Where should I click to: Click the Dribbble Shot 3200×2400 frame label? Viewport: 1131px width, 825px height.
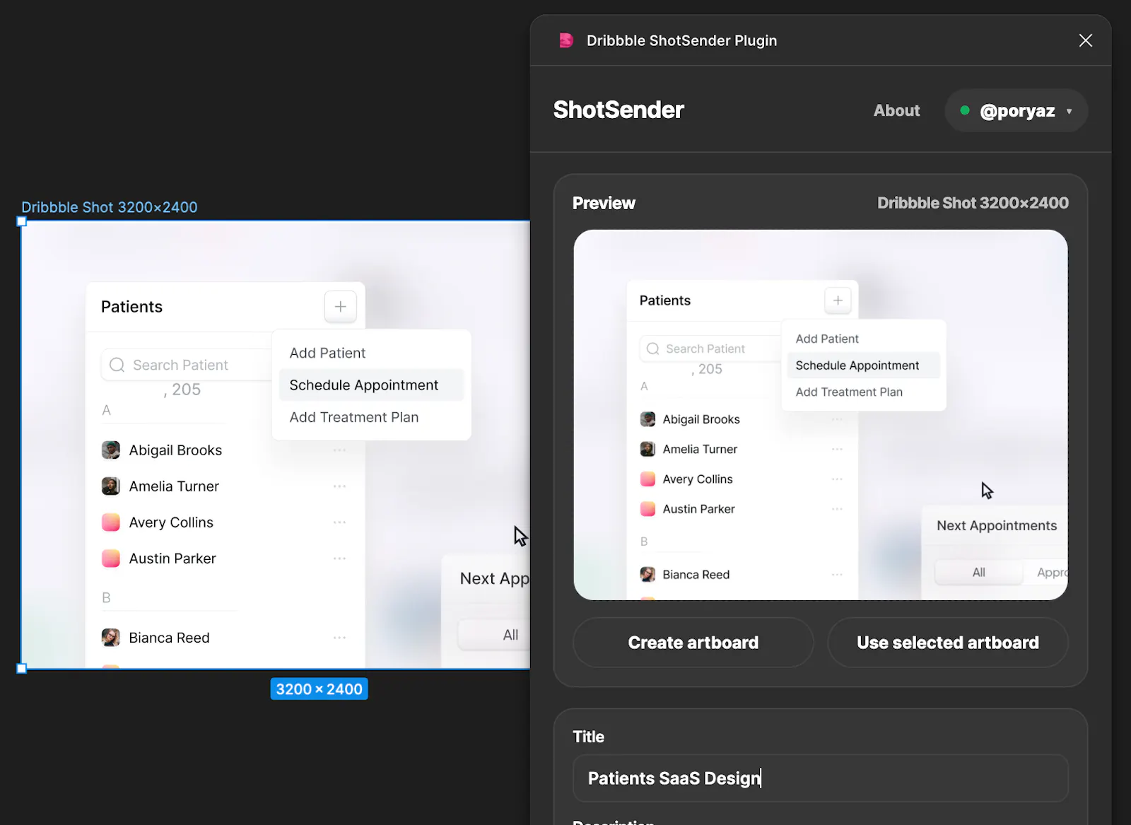coord(110,207)
